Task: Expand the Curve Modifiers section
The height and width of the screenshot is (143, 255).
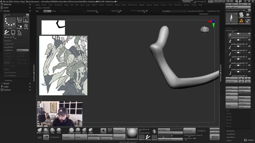Action: (10, 76)
